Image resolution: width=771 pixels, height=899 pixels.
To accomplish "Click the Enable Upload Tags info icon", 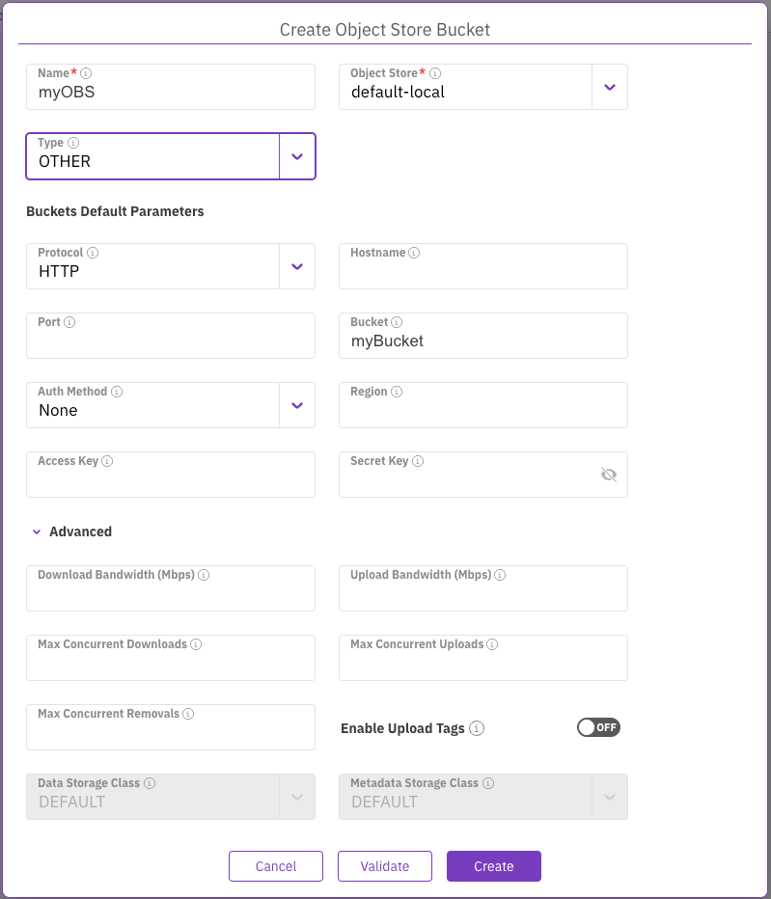I will [477, 728].
